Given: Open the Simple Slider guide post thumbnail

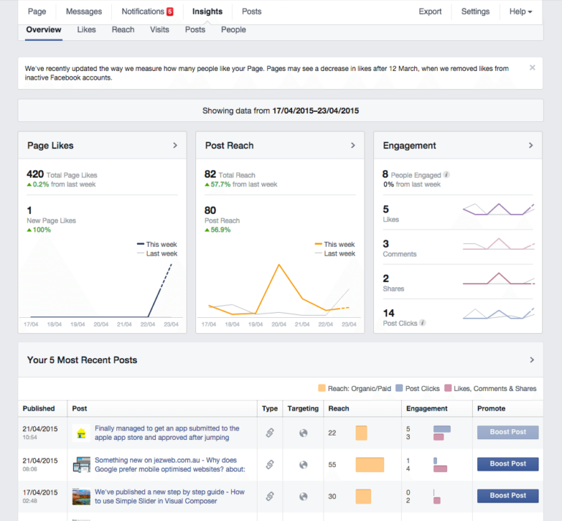Looking at the screenshot, I should (x=81, y=496).
